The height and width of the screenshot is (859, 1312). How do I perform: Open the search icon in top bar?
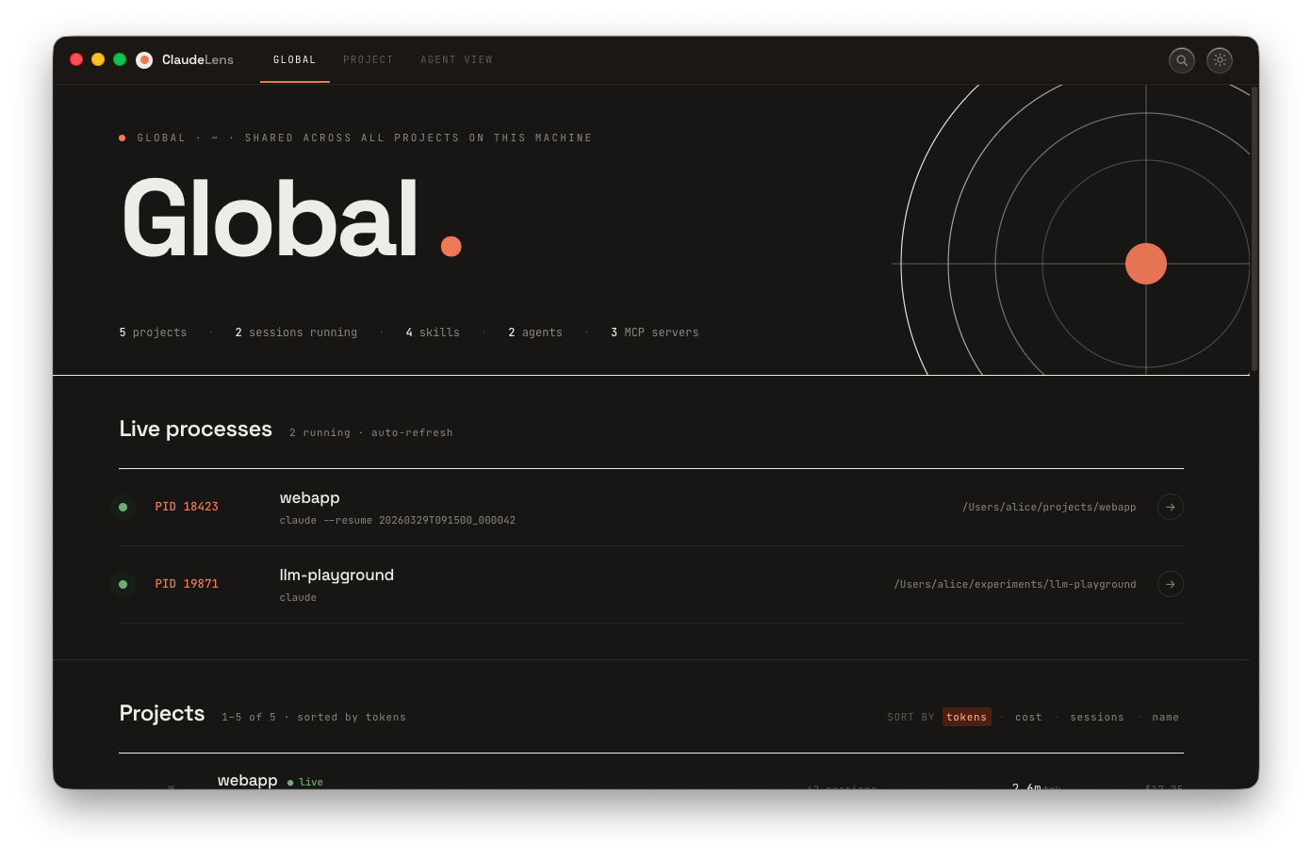click(x=1181, y=60)
